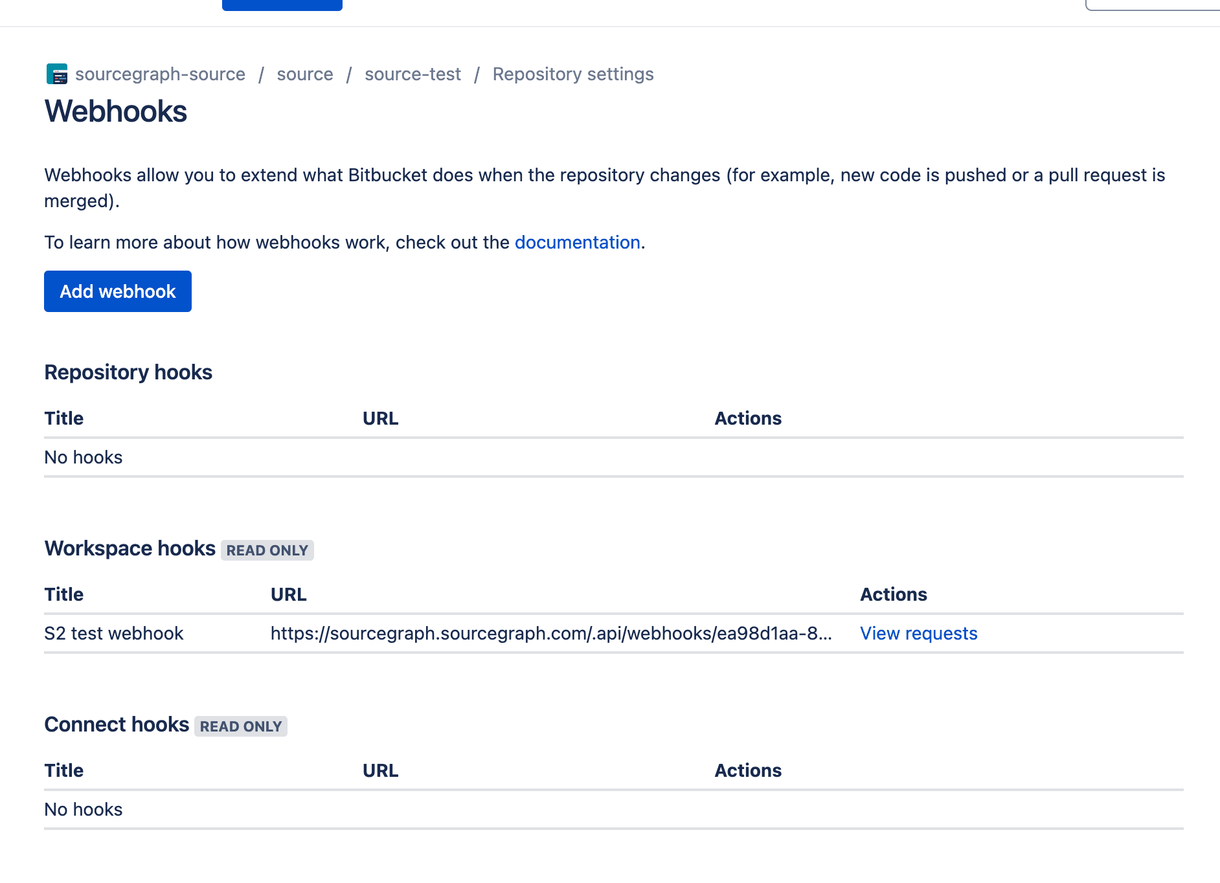Click the sourcegraph-source workspace avatar icon
The height and width of the screenshot is (883, 1220).
point(57,74)
